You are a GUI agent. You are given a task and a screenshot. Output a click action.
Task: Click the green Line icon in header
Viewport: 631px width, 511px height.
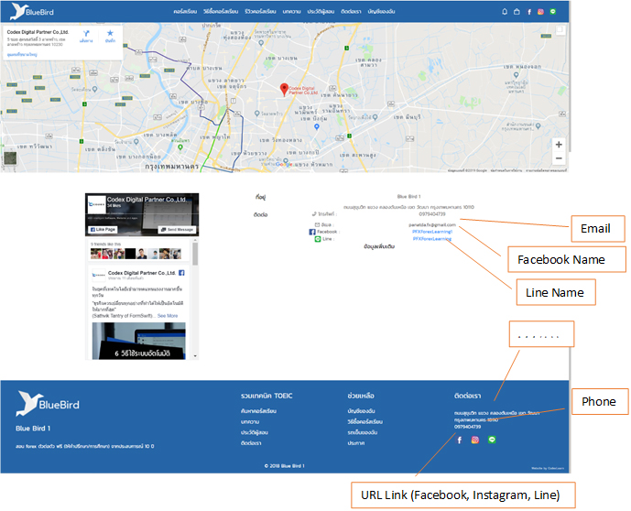pos(552,12)
